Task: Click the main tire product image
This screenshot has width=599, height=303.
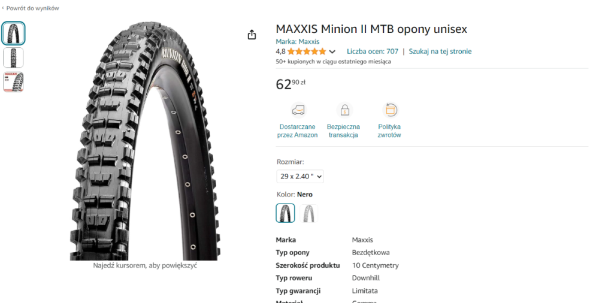Action: pos(144,141)
